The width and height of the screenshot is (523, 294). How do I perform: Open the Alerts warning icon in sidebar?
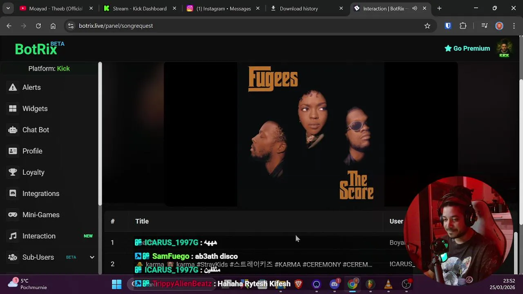13,87
